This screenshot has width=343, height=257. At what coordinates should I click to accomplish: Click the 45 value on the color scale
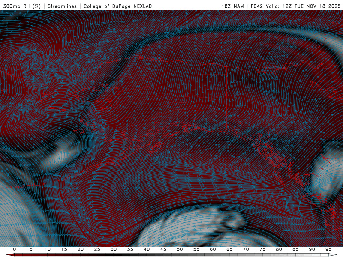[x=163, y=249]
